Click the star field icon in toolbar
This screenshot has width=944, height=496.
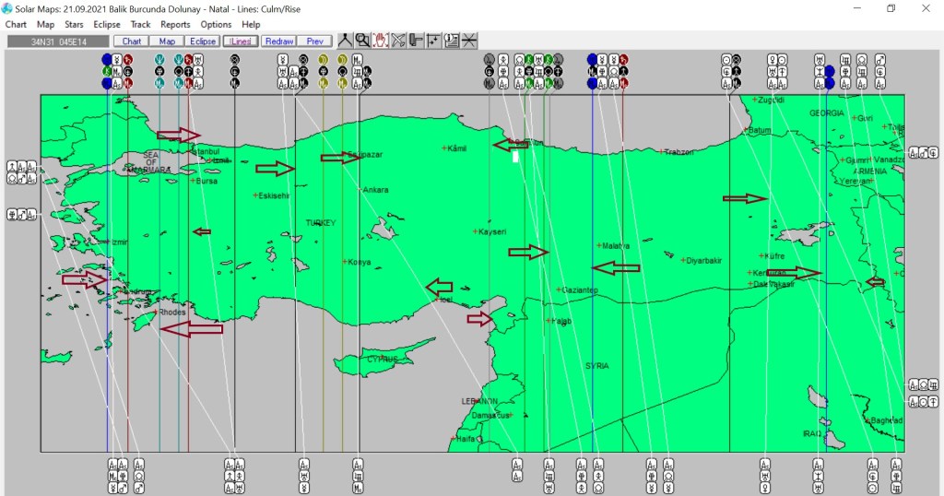tap(433, 41)
